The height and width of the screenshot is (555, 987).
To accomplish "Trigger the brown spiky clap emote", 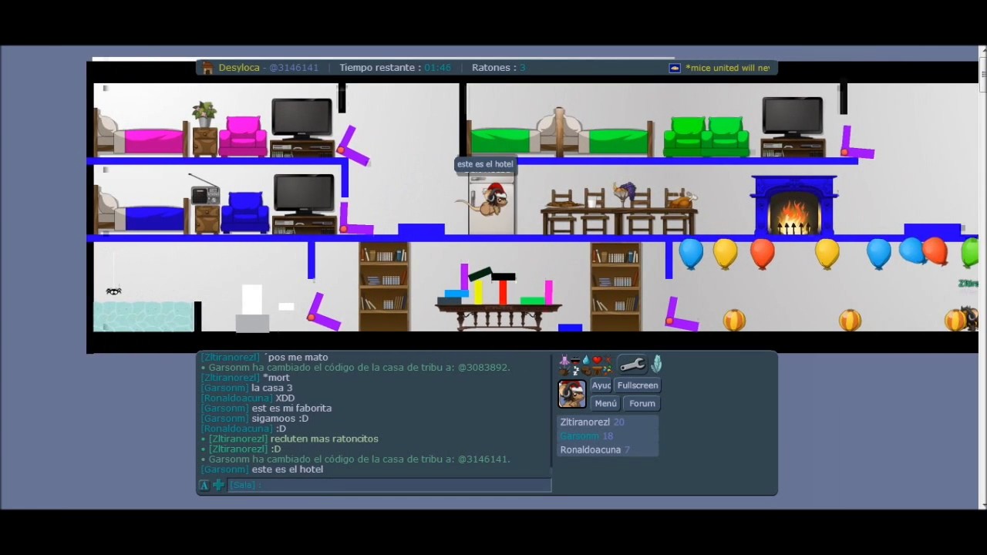I will point(564,371).
